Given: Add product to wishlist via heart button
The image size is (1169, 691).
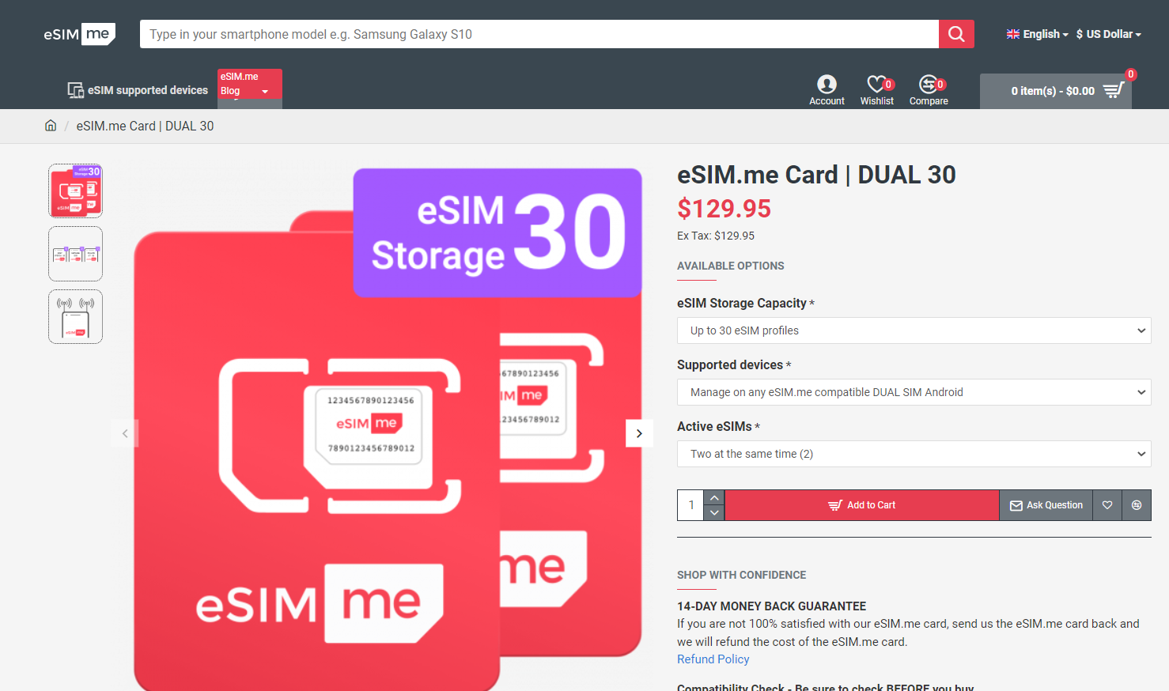Looking at the screenshot, I should (1107, 505).
